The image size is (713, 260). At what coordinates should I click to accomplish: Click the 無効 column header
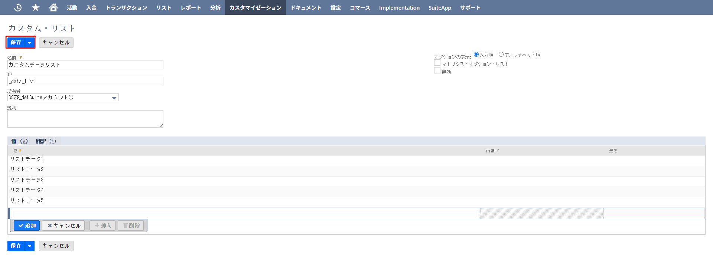point(613,151)
